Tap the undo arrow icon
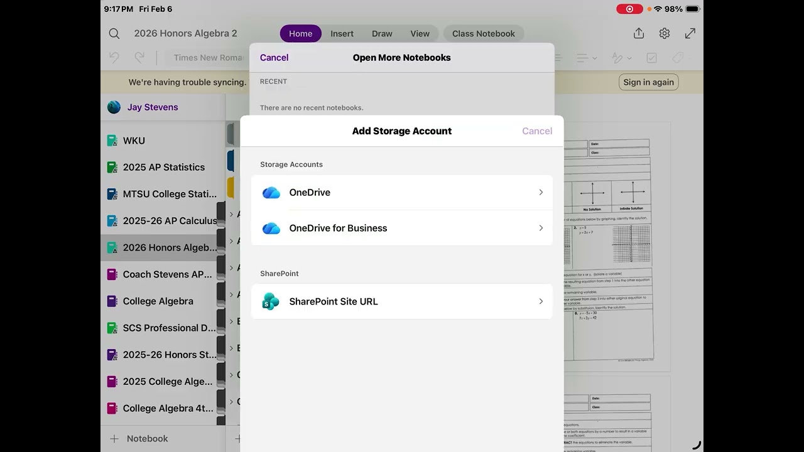804x452 pixels. click(114, 58)
